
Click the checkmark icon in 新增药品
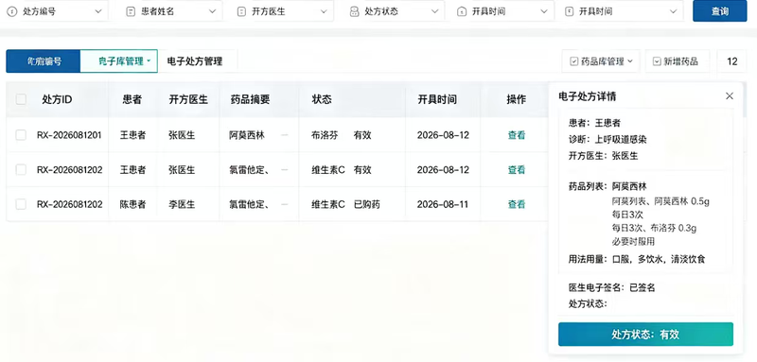click(x=657, y=61)
